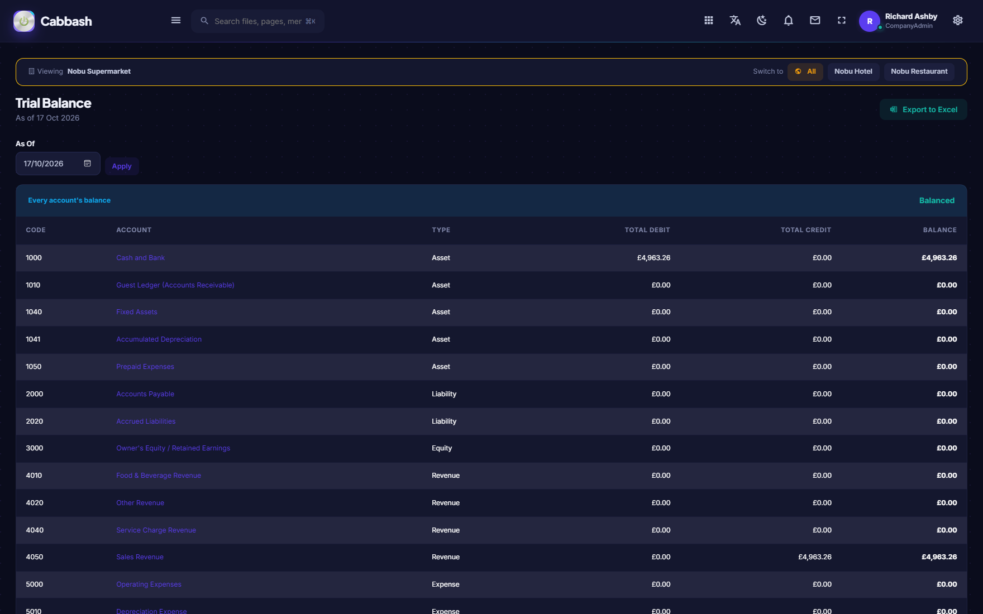Enter fullscreen mode icon
983x614 pixels.
(x=842, y=21)
